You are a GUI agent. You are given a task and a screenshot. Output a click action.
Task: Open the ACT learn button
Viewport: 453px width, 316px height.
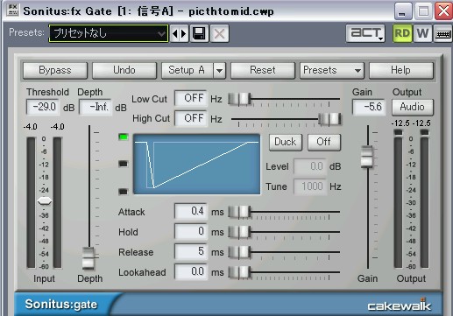point(365,33)
